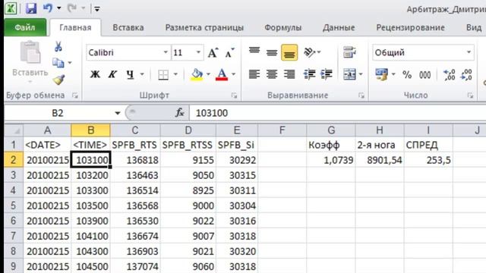Toggle center text alignment
Image resolution: width=486 pixels, height=273 pixels.
(272, 74)
